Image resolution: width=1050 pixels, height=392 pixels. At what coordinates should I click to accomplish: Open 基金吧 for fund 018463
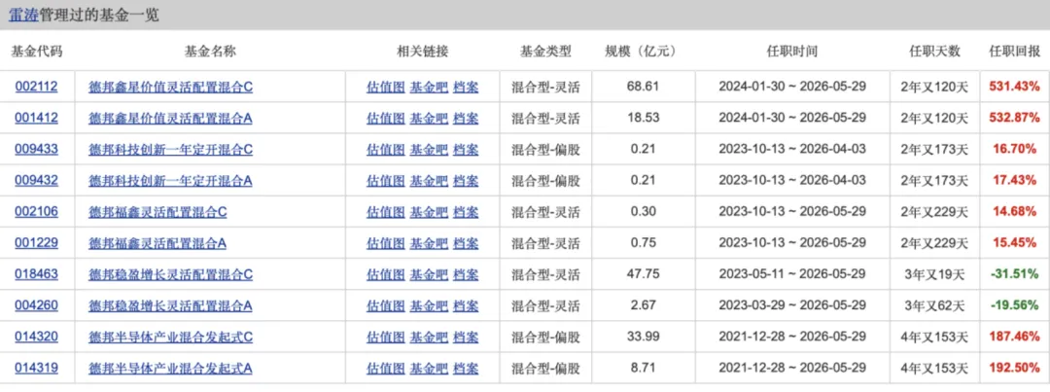point(429,274)
